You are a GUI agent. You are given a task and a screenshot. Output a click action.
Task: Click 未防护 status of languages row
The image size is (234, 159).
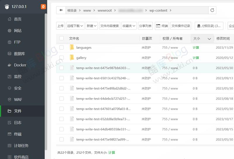click(x=146, y=48)
